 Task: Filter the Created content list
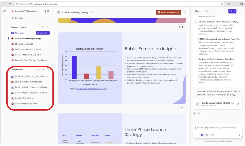pos(43,27)
